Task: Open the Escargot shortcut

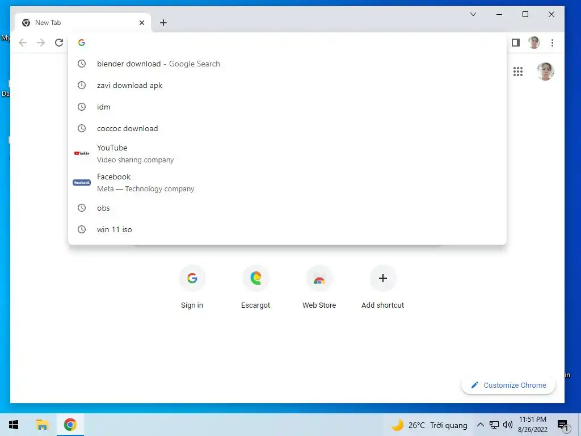Action: click(x=256, y=287)
